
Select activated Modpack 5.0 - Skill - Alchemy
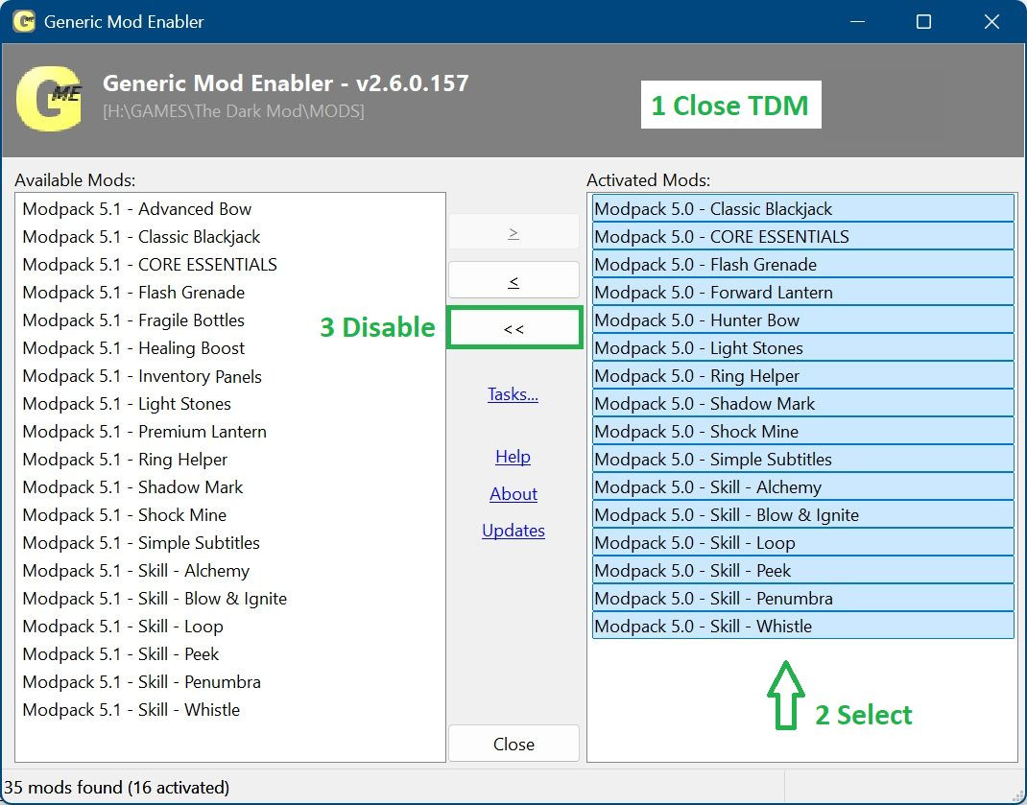[803, 487]
